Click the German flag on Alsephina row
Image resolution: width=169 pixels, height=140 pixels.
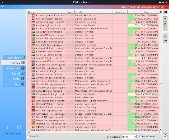33,45
